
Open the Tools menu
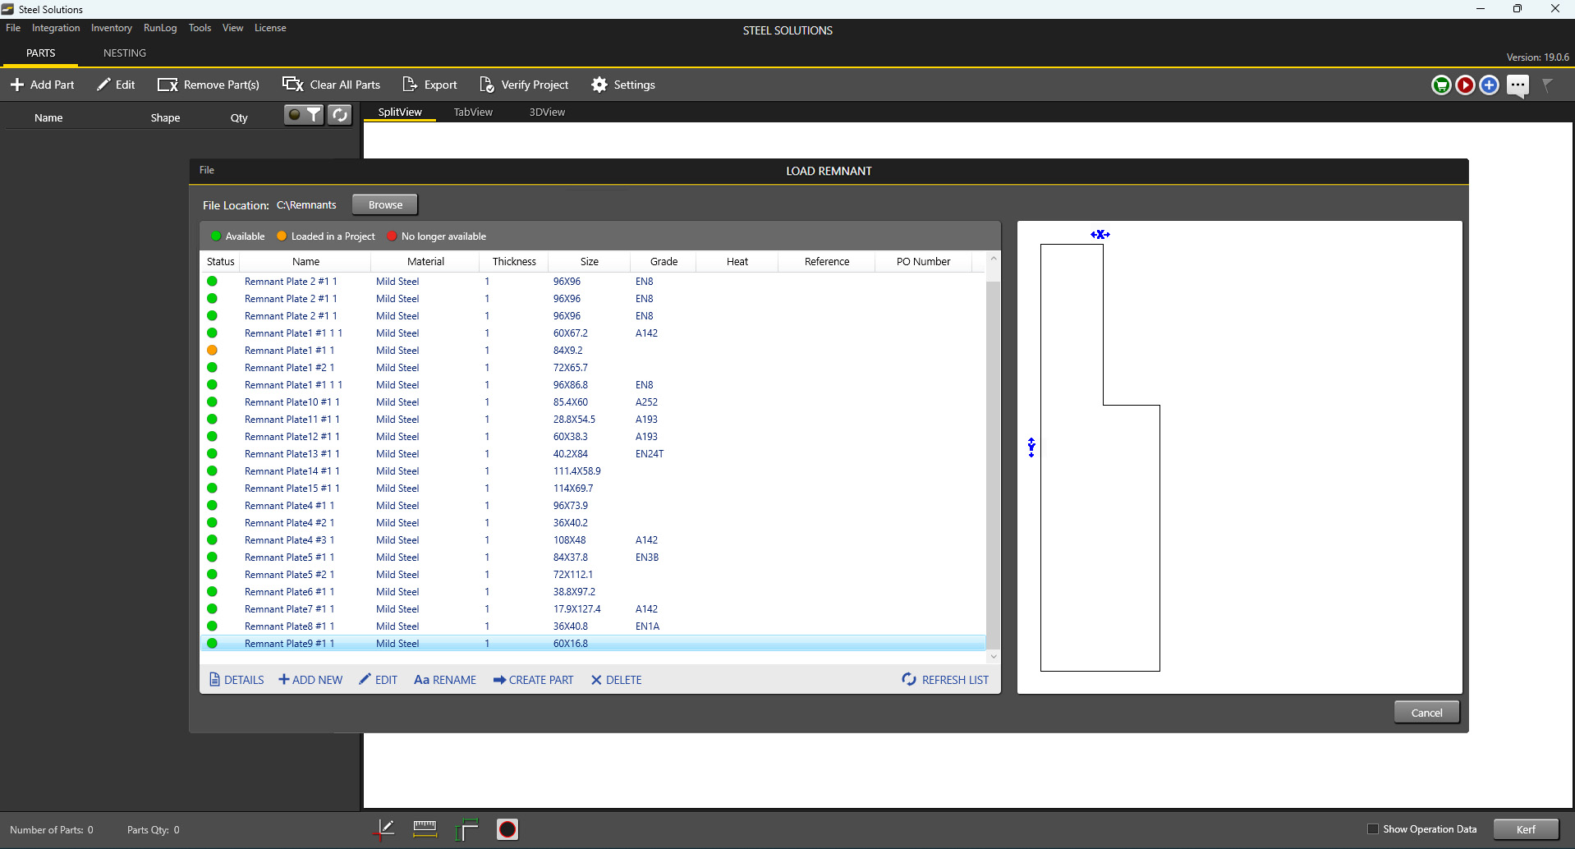pos(200,28)
